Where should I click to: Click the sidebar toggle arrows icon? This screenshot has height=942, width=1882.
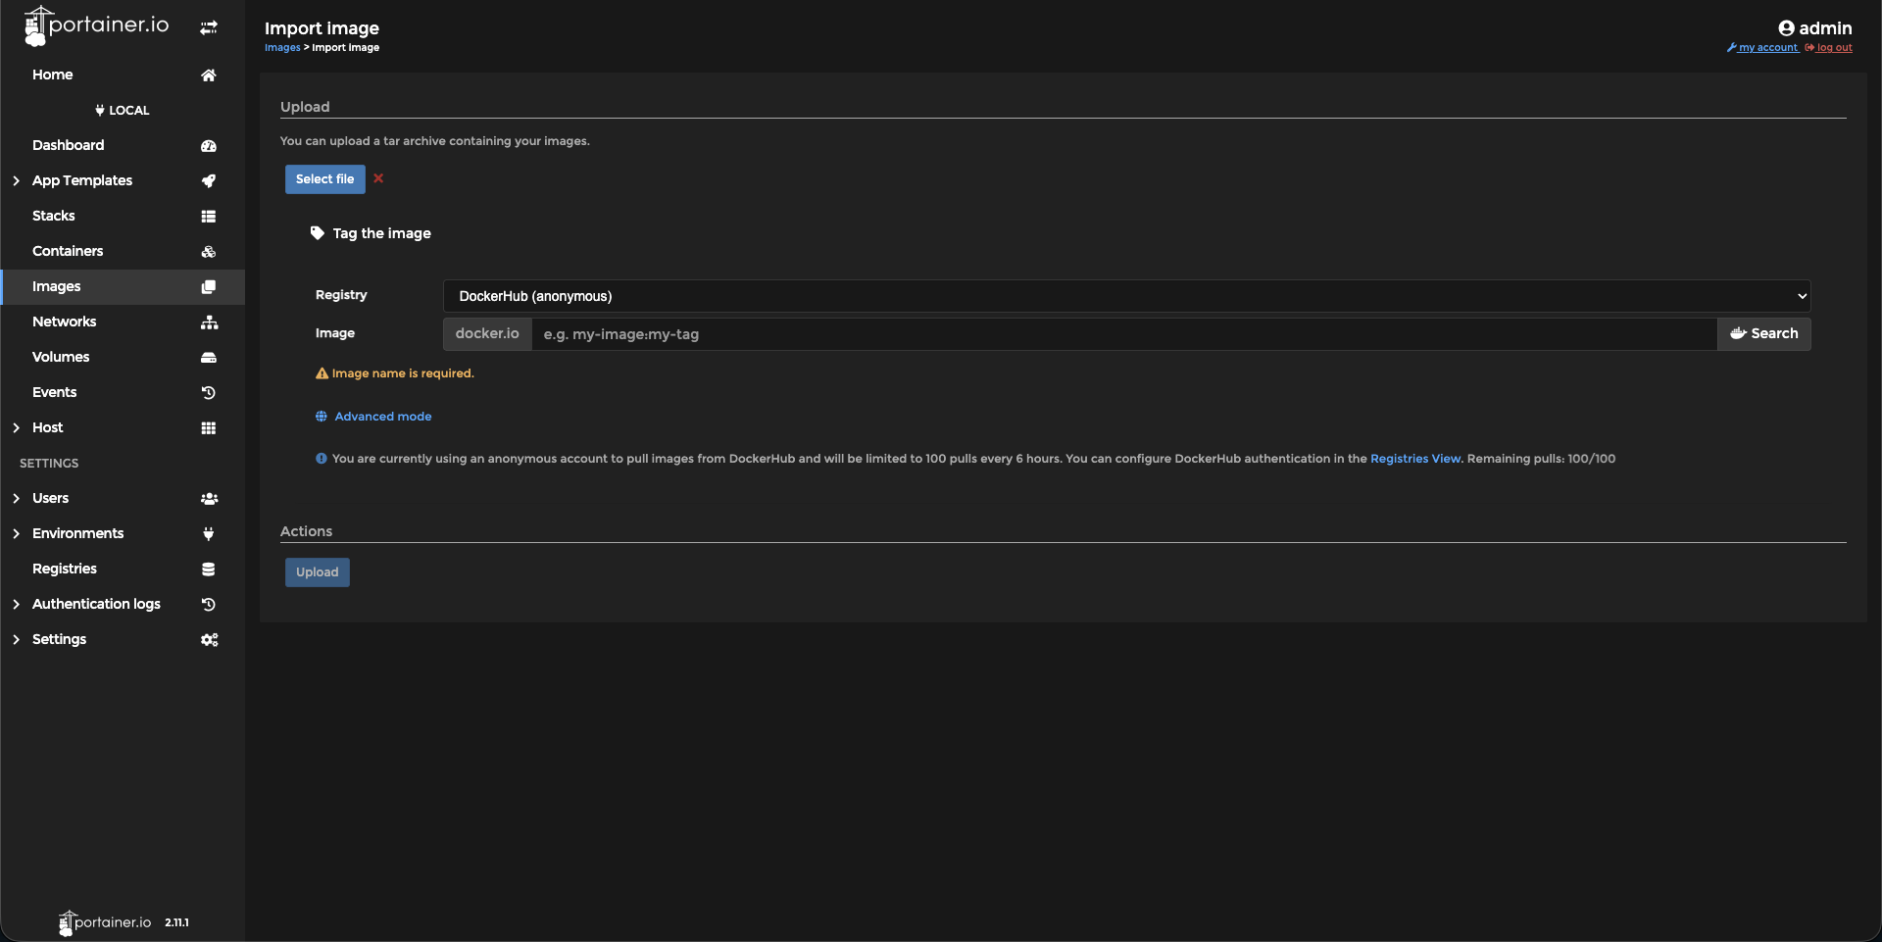tap(209, 27)
